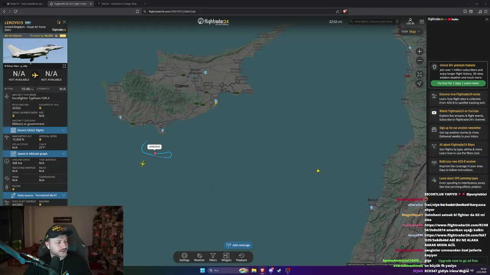Open the Flightradar24 logo home link
Viewport: 490px width, 275px height.
(x=213, y=21)
